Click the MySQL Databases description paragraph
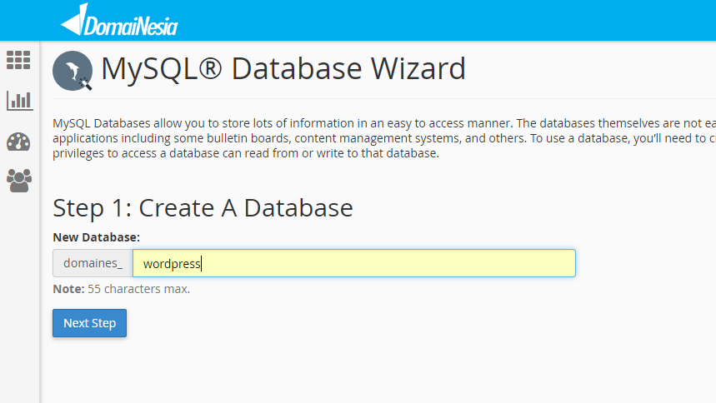716x403 pixels. (x=384, y=138)
